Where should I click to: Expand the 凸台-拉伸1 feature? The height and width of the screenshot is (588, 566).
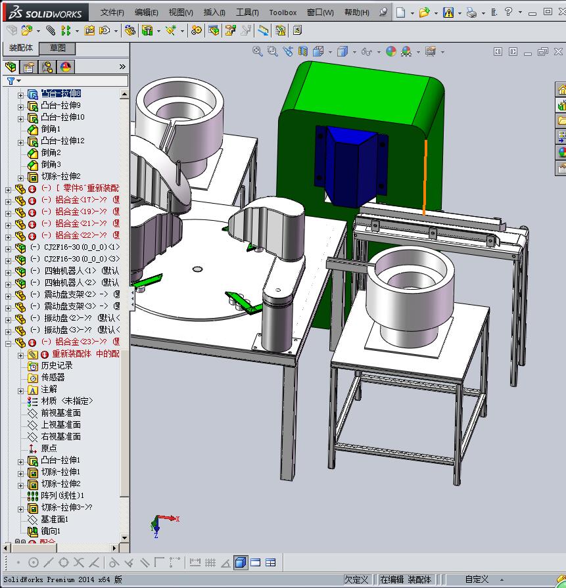[20, 463]
